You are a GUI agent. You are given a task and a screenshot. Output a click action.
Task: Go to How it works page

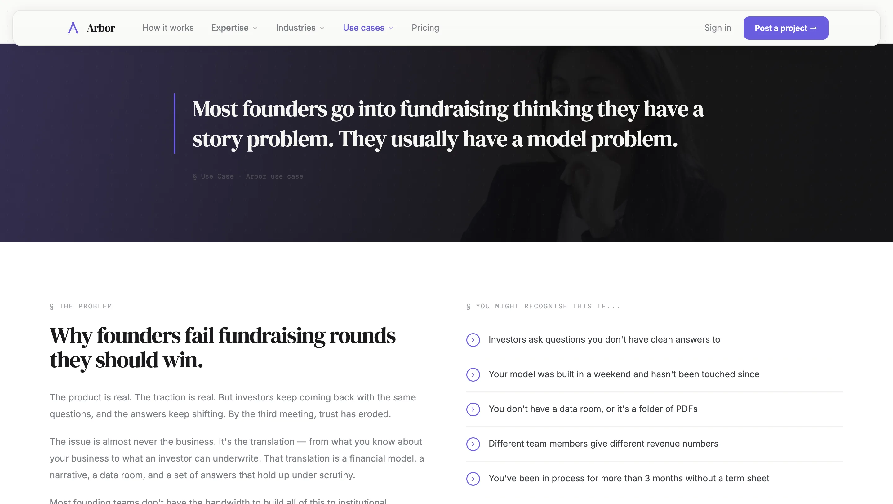[x=168, y=28]
